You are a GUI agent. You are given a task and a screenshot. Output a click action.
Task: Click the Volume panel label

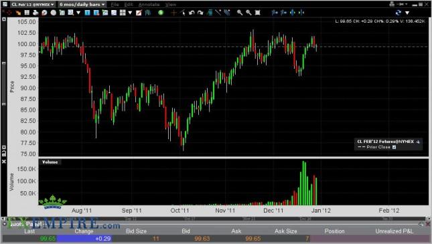pos(50,162)
